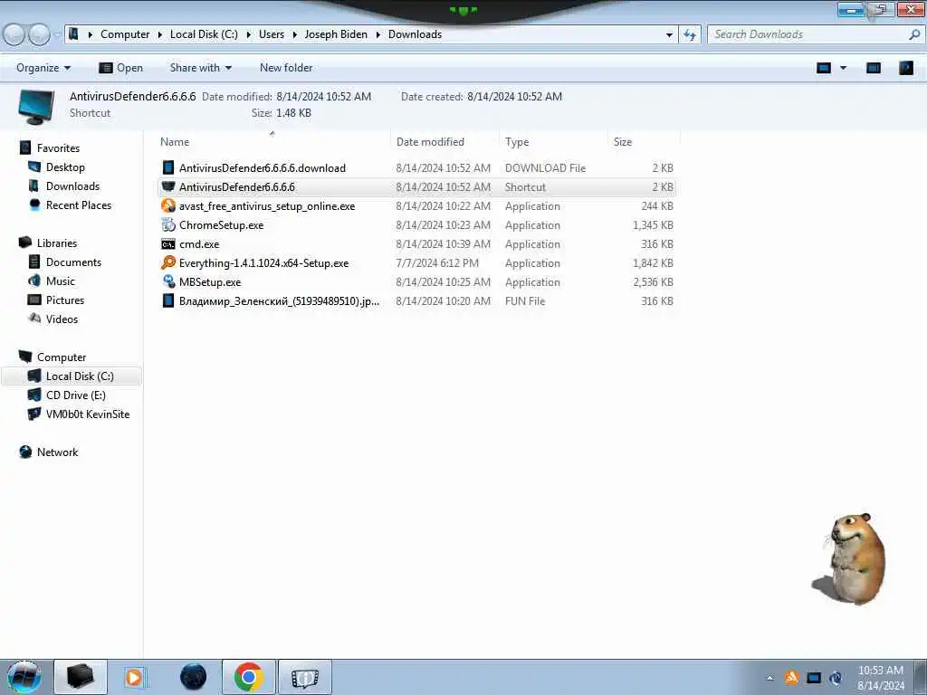Select the Users breadcrumb segment
The width and height of the screenshot is (927, 695).
coord(272,34)
